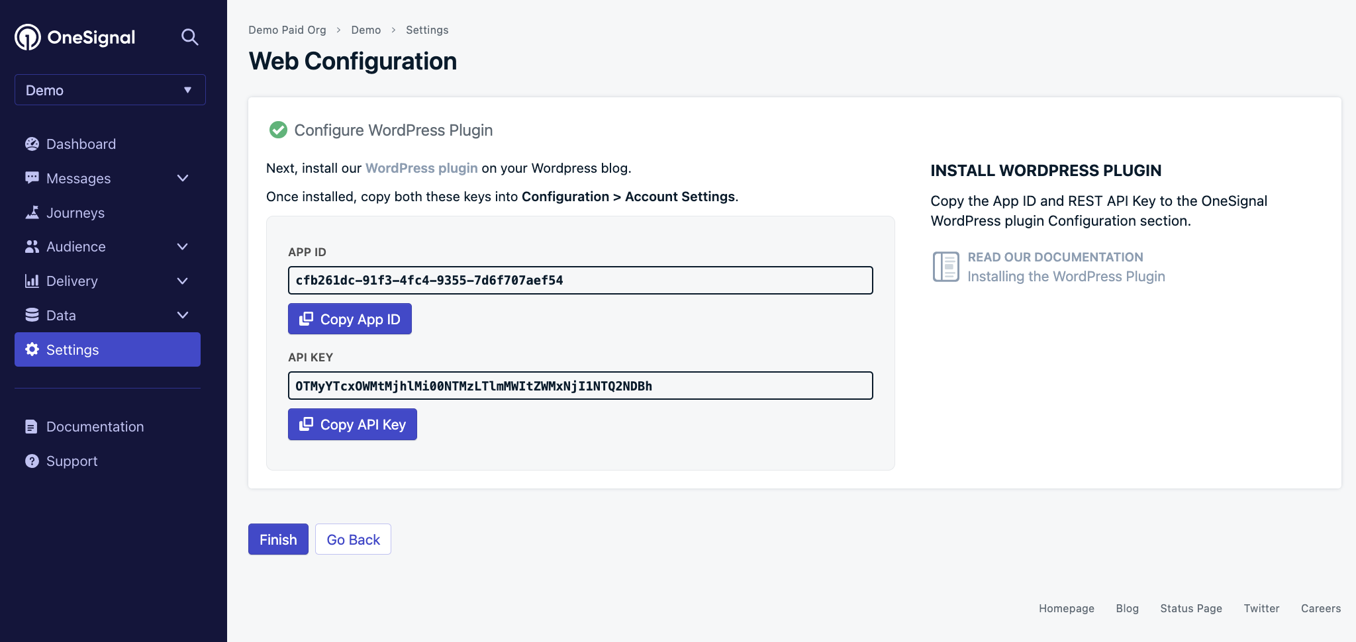The height and width of the screenshot is (642, 1356).
Task: Click the Messages chat bubble icon
Action: tap(32, 178)
